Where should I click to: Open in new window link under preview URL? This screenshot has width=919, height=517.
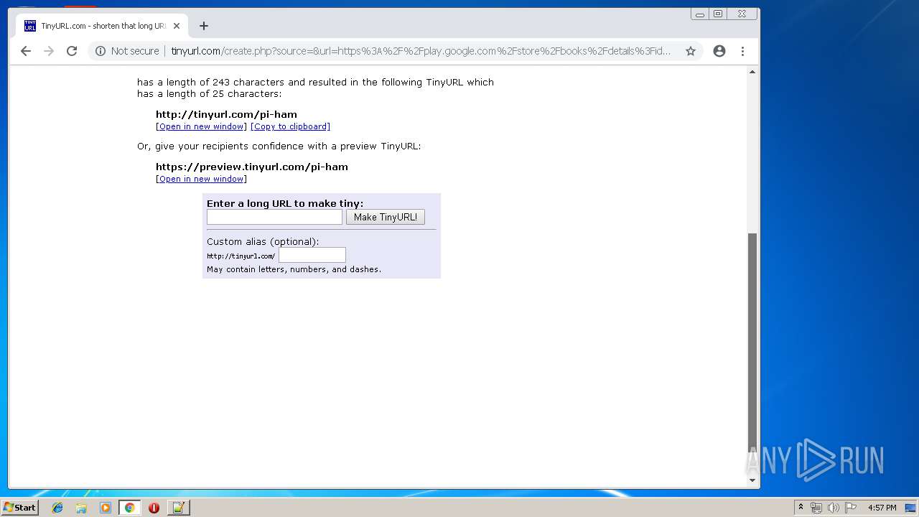tap(201, 179)
